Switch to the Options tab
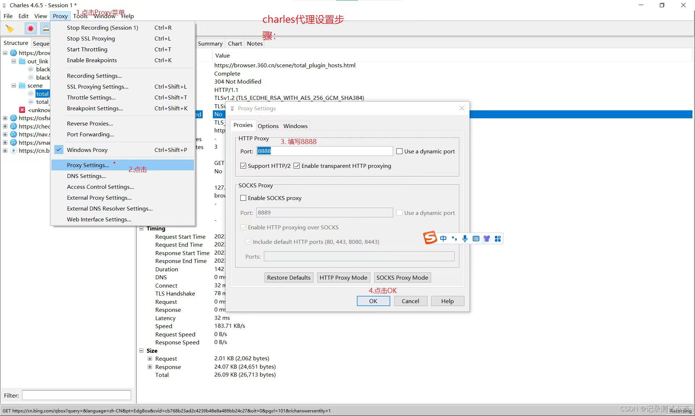695x416 pixels. click(268, 126)
